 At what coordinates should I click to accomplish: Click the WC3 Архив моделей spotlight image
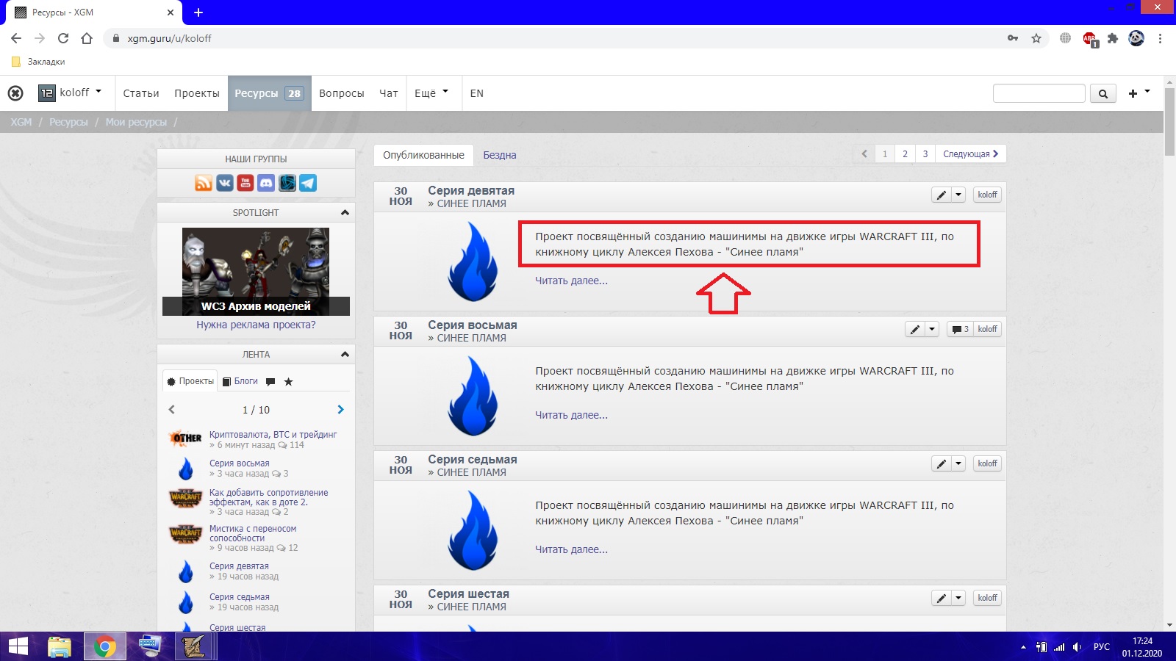click(256, 272)
